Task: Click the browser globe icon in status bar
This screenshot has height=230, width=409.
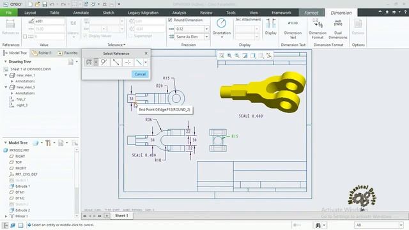Action: pyautogui.click(x=13, y=225)
